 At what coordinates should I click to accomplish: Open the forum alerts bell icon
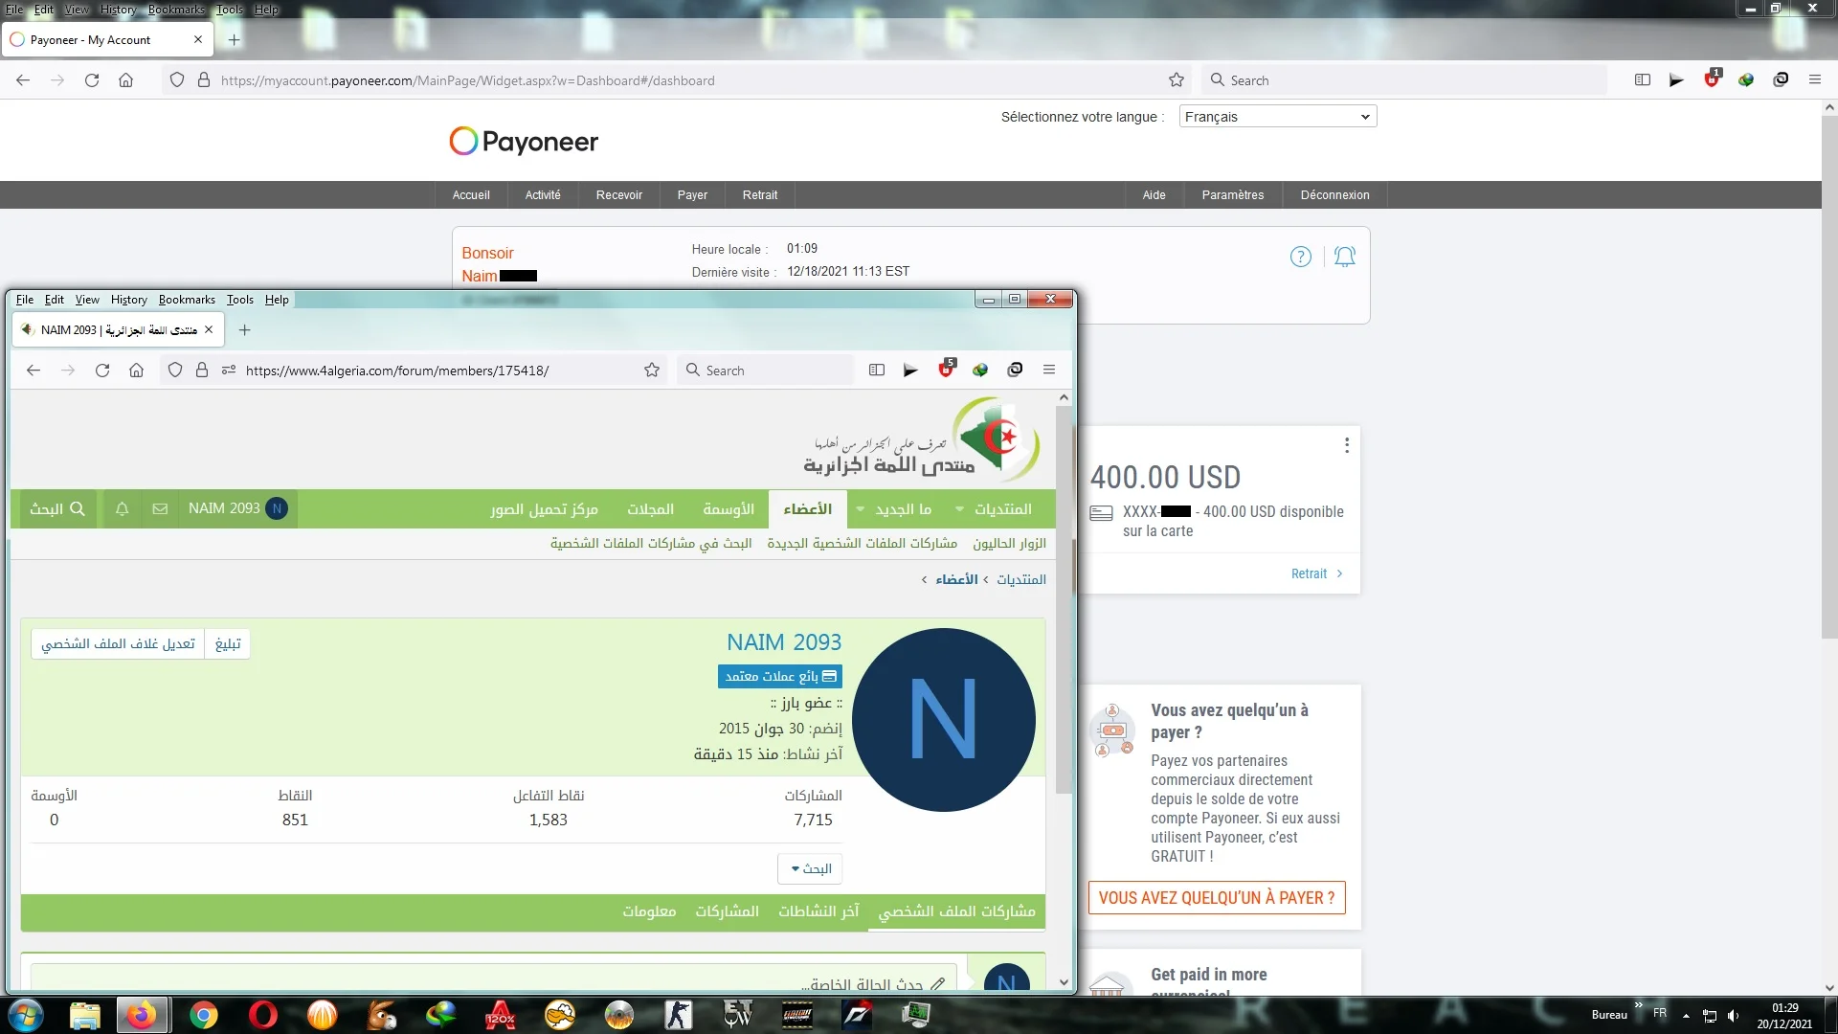[122, 508]
